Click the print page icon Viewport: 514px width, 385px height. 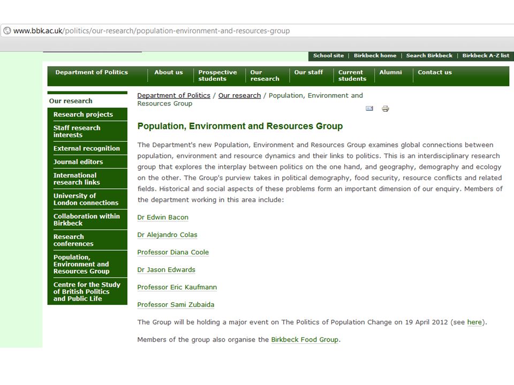pos(385,109)
